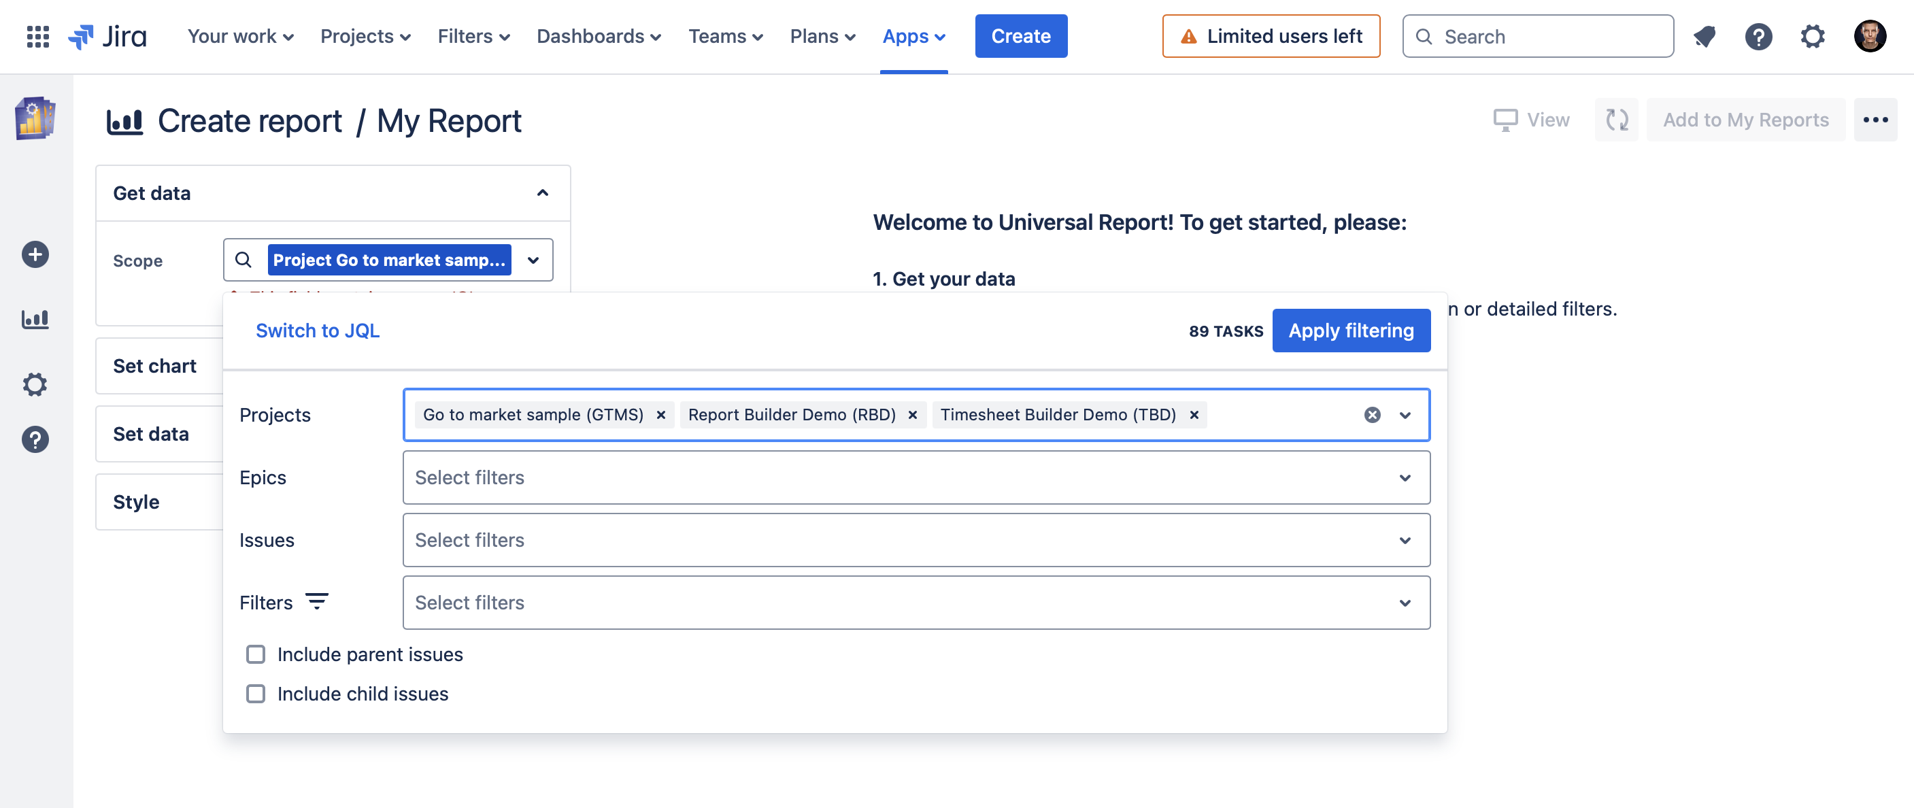Click the Filters sort icon
This screenshot has width=1914, height=808.
pyautogui.click(x=316, y=601)
